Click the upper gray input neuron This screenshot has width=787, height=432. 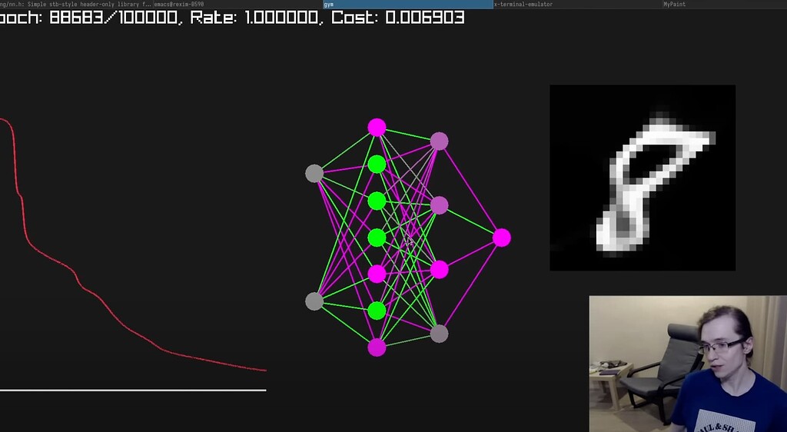point(314,174)
